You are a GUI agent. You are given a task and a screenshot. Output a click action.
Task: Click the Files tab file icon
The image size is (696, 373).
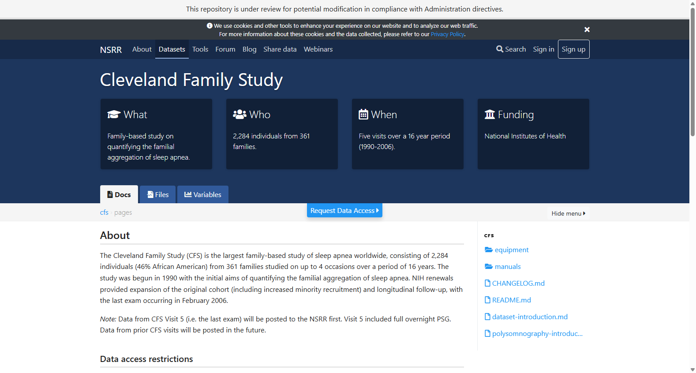pyautogui.click(x=150, y=194)
